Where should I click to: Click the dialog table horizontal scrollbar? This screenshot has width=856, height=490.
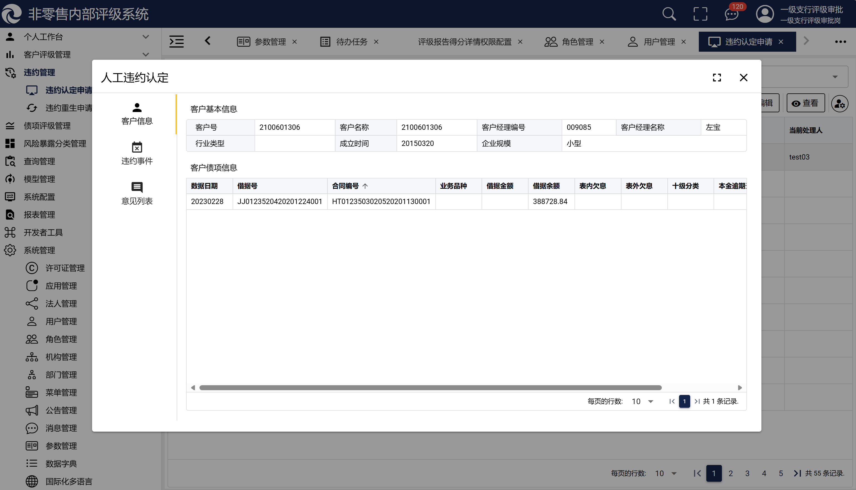pos(430,388)
